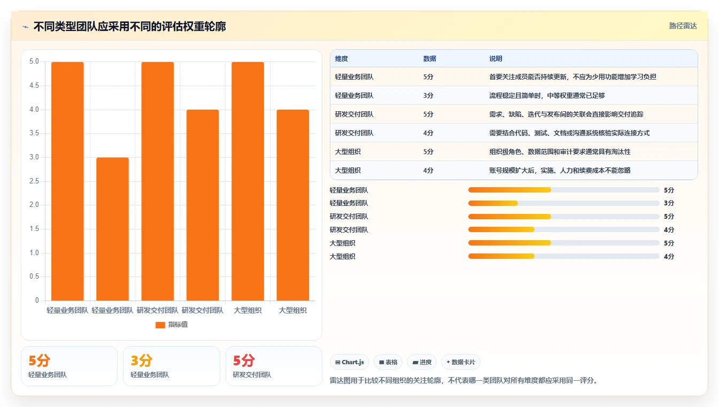This screenshot has width=719, height=407.
Task: Select the cell 组织级角色、数据范围和审计要求通常具有淘汰性
Action: pyautogui.click(x=560, y=152)
